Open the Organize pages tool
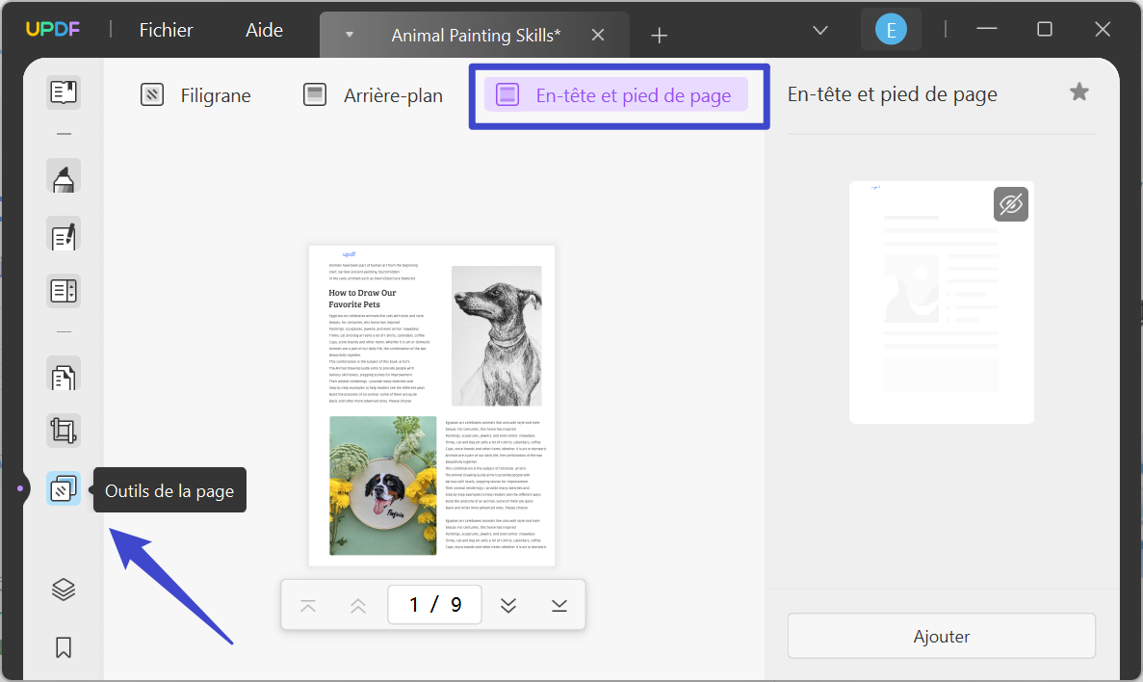Image resolution: width=1143 pixels, height=682 pixels. (64, 376)
